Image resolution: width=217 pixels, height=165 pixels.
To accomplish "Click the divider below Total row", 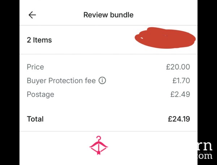I will pos(109,131).
